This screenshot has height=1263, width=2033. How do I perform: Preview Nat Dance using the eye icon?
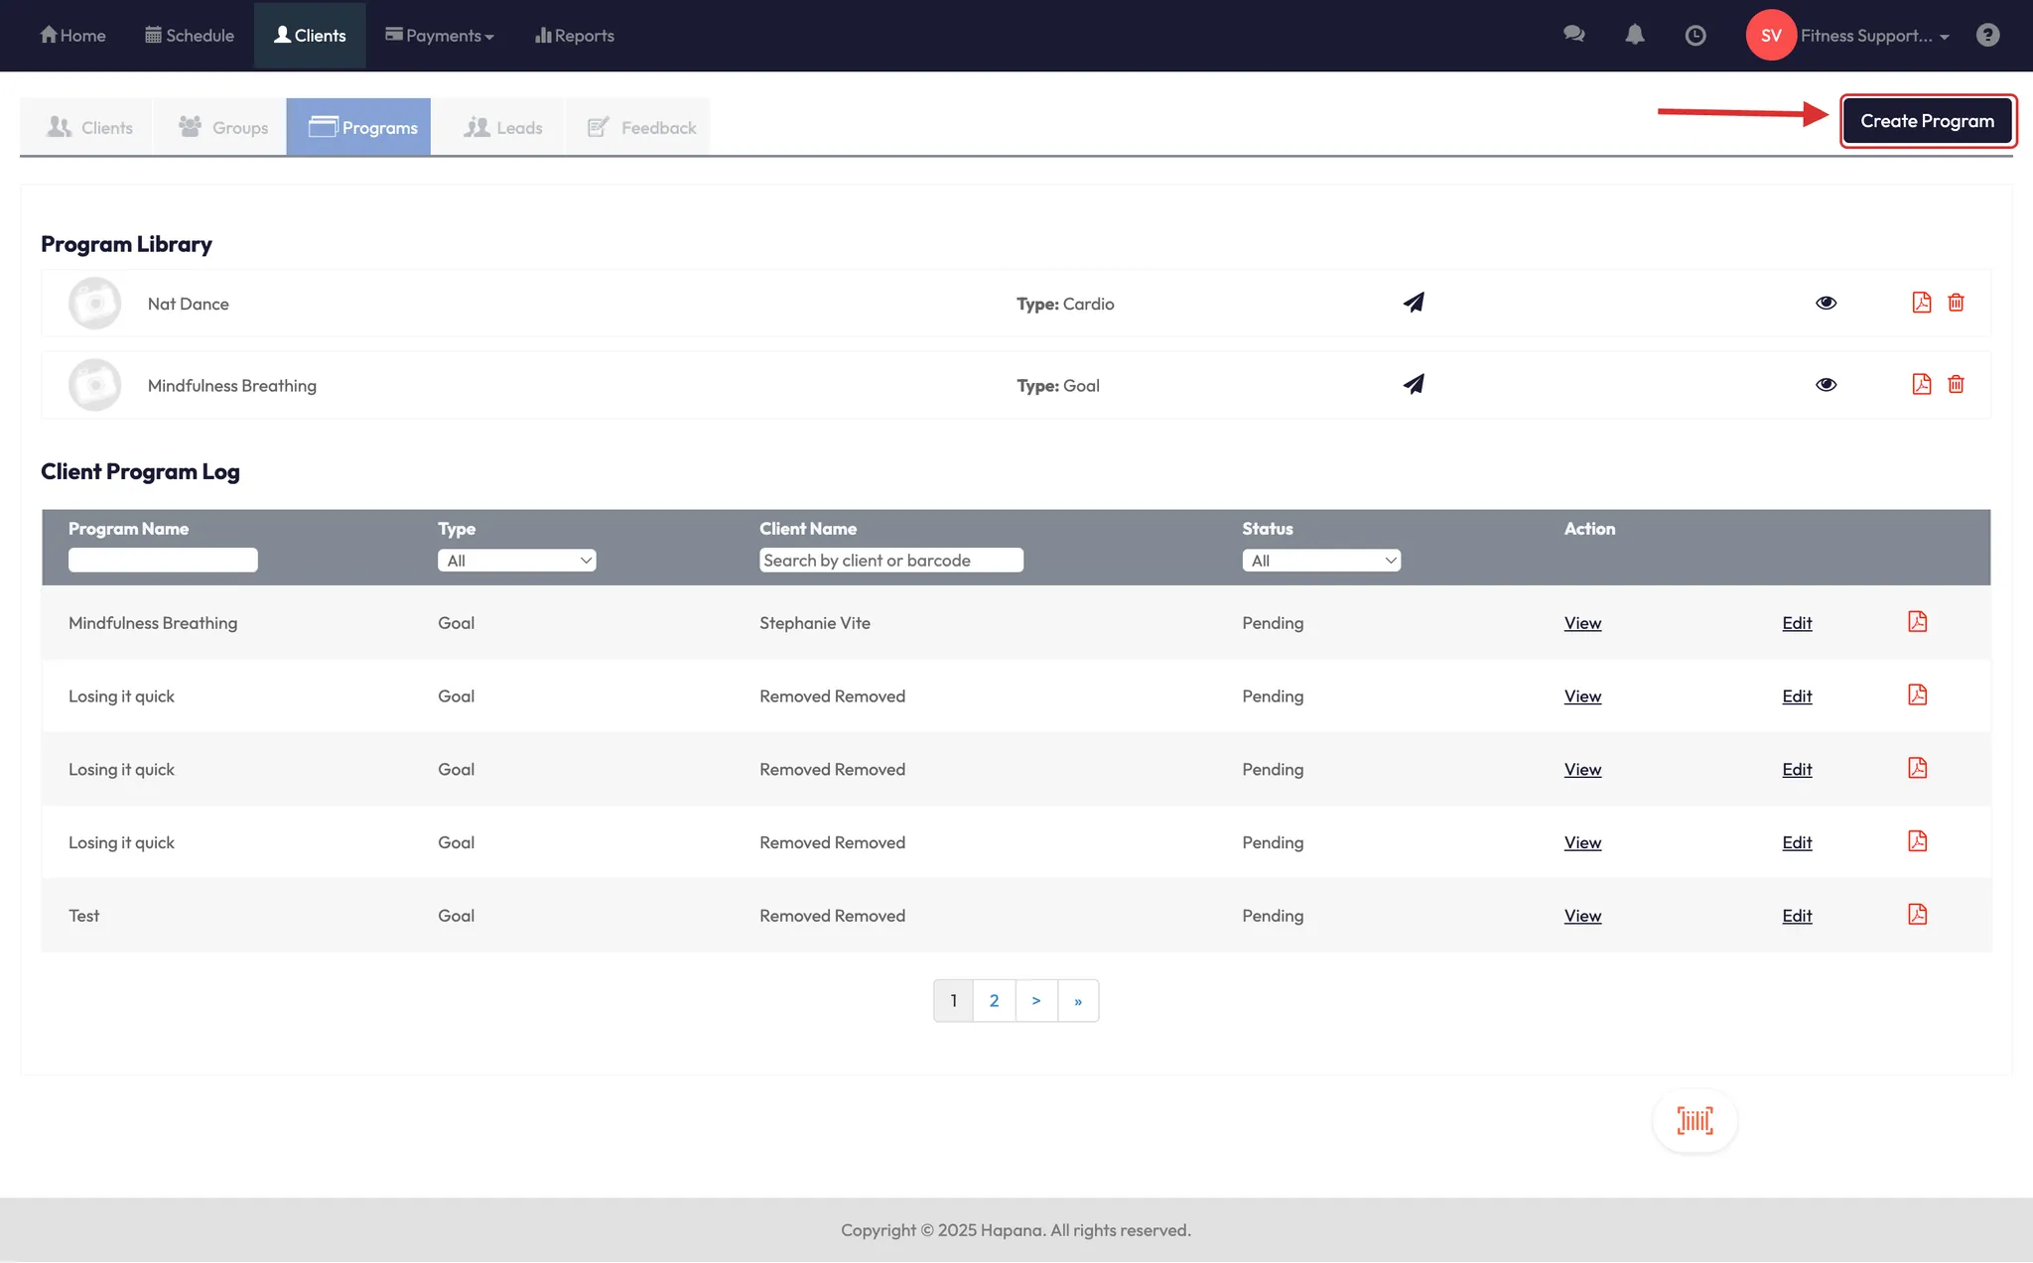pos(1826,303)
